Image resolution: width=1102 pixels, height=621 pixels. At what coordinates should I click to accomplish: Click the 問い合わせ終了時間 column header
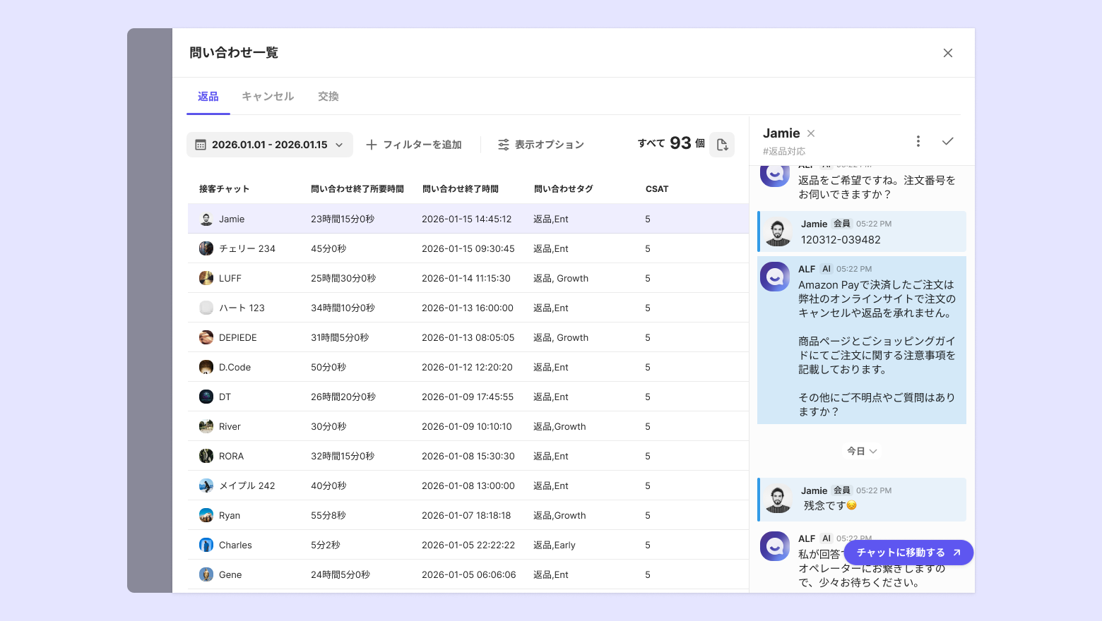click(461, 189)
